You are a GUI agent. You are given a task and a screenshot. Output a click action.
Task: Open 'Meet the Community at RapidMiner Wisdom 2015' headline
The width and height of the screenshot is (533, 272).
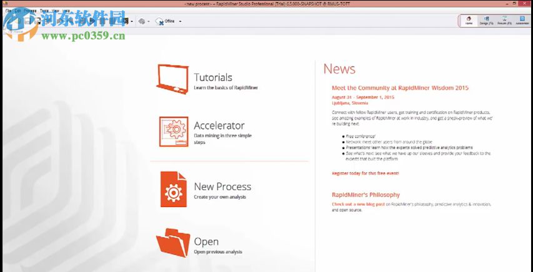point(400,88)
